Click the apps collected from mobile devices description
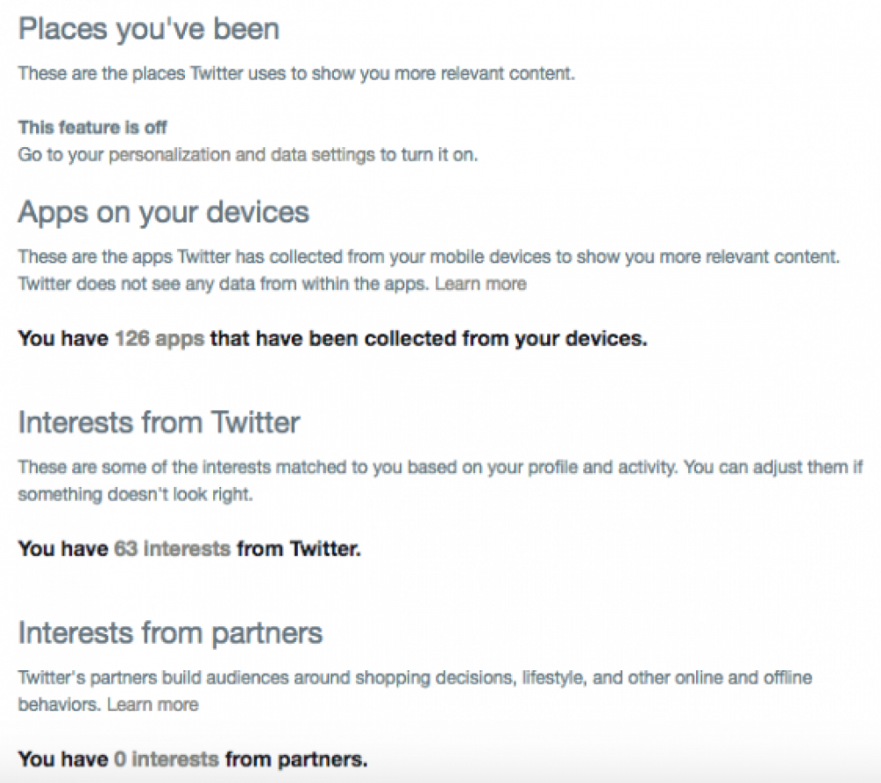 (429, 256)
